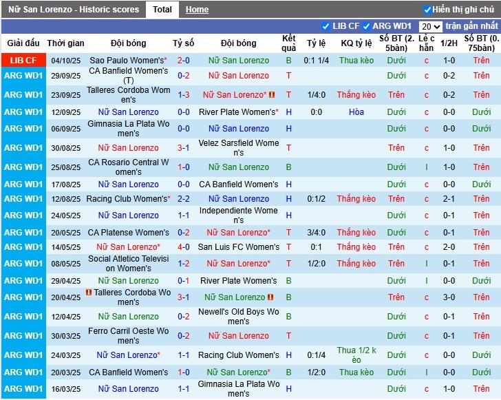
Task: Click red card icon after Nữ San Lorenzo, 20/04/25 row
Action: point(271,297)
